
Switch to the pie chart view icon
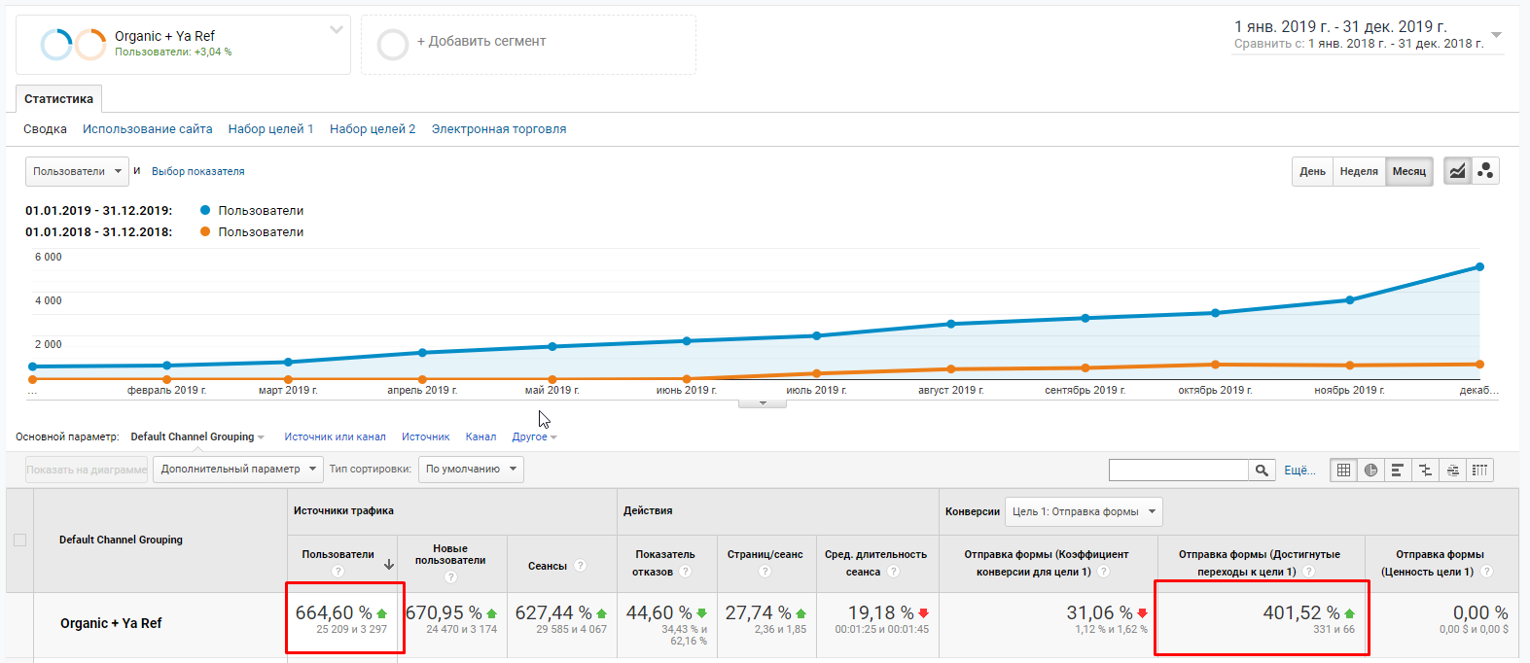pyautogui.click(x=1370, y=471)
